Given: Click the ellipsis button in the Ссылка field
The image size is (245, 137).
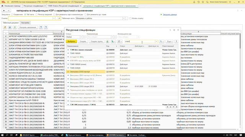Looking at the screenshot, I should coord(57,18).
